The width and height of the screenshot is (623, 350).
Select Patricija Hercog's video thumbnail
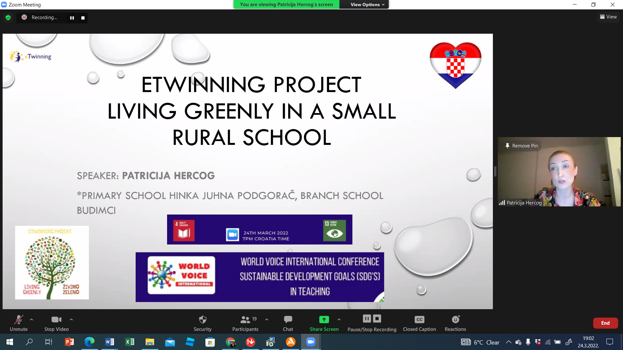click(x=559, y=172)
